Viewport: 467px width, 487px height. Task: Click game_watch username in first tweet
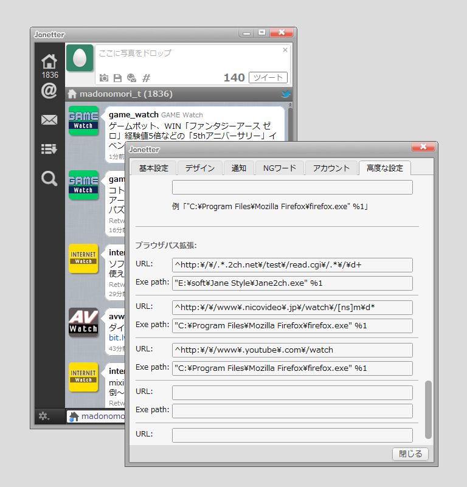[x=134, y=115]
